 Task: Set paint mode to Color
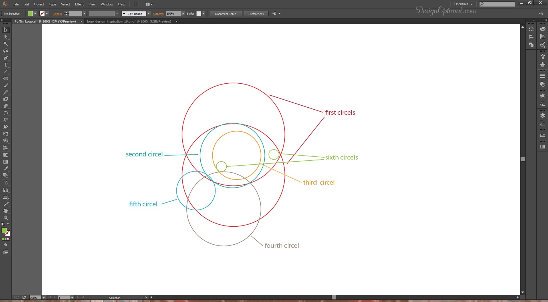click(x=3, y=239)
